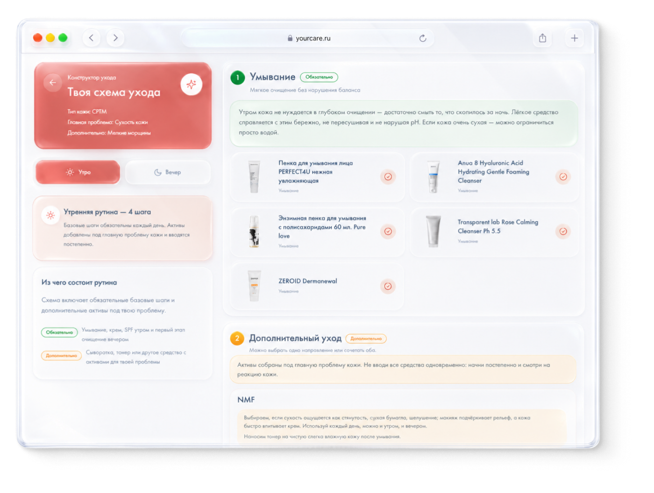This screenshot has width=654, height=493.
Task: Toggle checkmark for ZEROID Dermanewal
Action: click(x=388, y=286)
